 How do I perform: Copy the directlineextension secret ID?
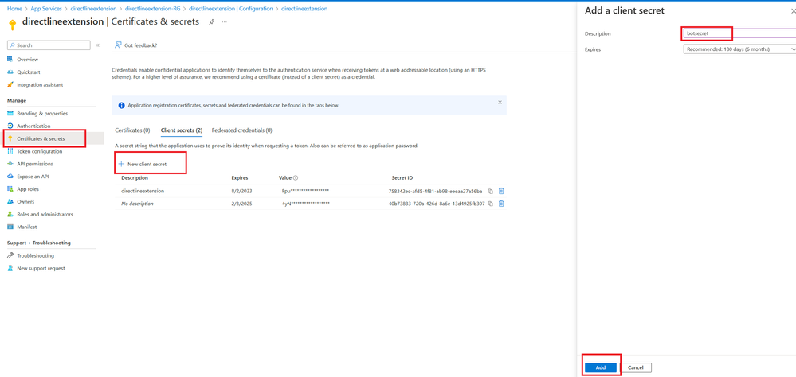tap(490, 191)
